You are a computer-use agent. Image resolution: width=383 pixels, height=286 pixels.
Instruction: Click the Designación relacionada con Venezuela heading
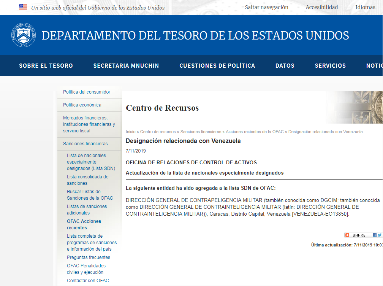[183, 141]
